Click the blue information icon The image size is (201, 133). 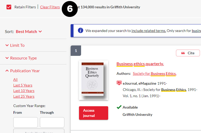pos(81,31)
